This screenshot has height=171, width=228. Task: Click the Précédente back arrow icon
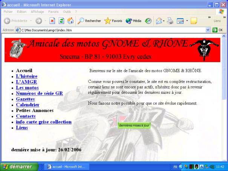click(x=7, y=21)
